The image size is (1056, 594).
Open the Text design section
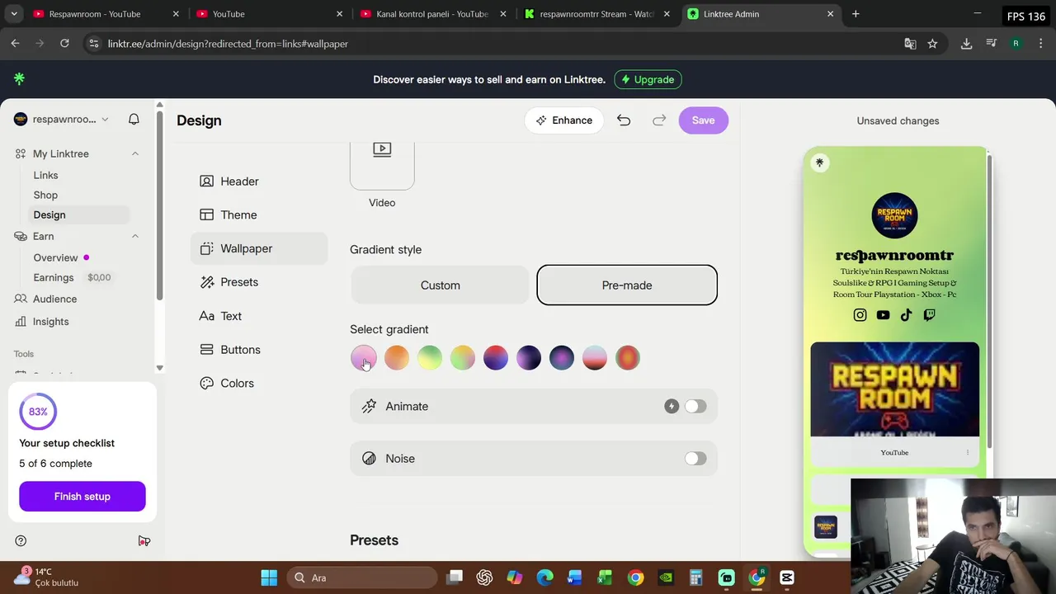pos(259,316)
